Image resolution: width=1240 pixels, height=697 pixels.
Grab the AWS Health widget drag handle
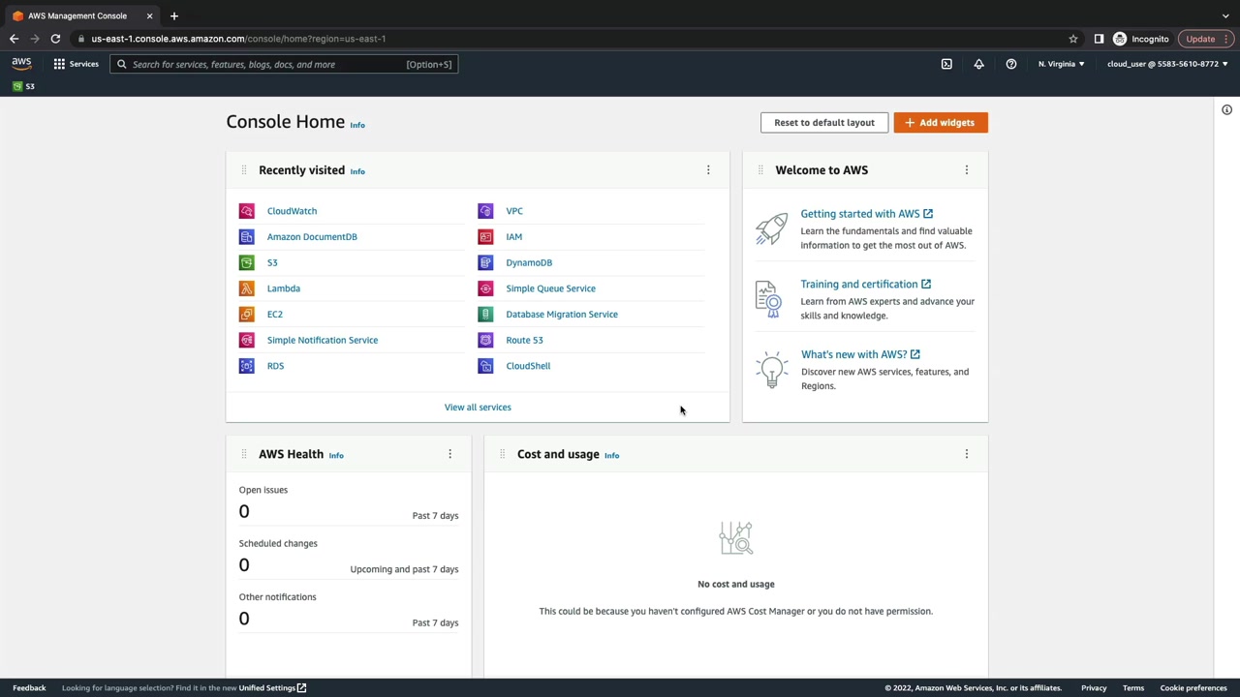tap(243, 454)
